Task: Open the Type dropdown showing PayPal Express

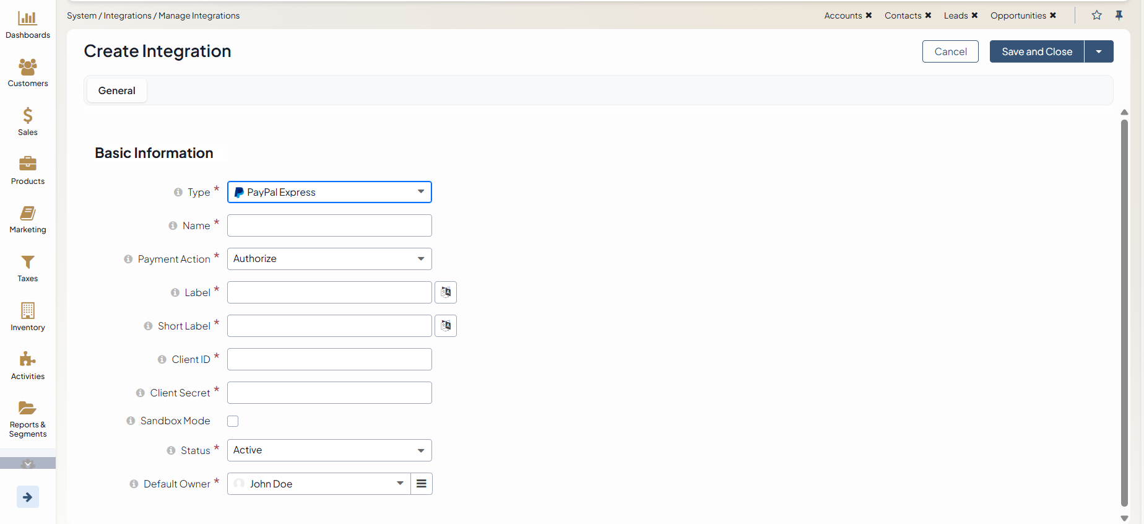Action: pos(329,192)
